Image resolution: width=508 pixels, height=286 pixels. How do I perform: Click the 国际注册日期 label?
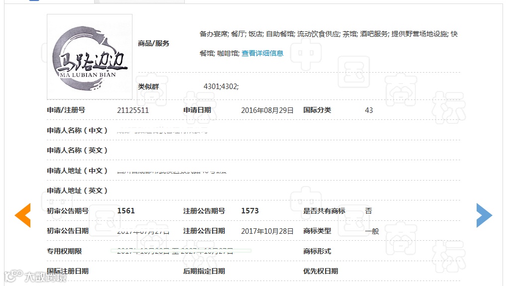tap(68, 271)
